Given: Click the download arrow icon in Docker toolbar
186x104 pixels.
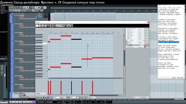Looking at the screenshot, I should coord(69,26).
